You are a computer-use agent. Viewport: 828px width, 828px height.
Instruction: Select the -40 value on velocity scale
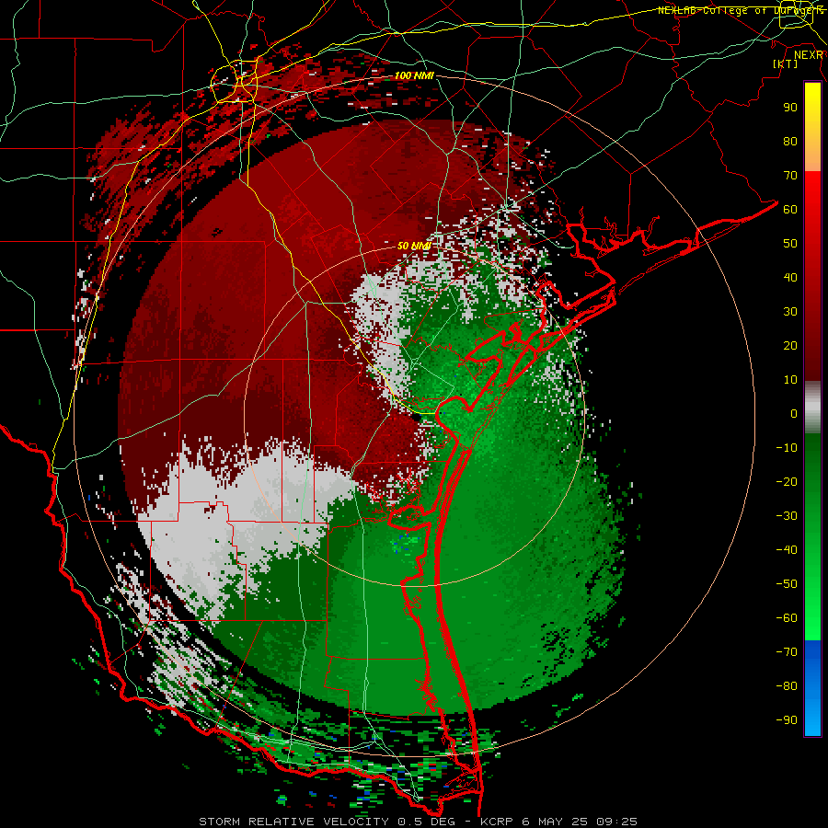pos(787,550)
